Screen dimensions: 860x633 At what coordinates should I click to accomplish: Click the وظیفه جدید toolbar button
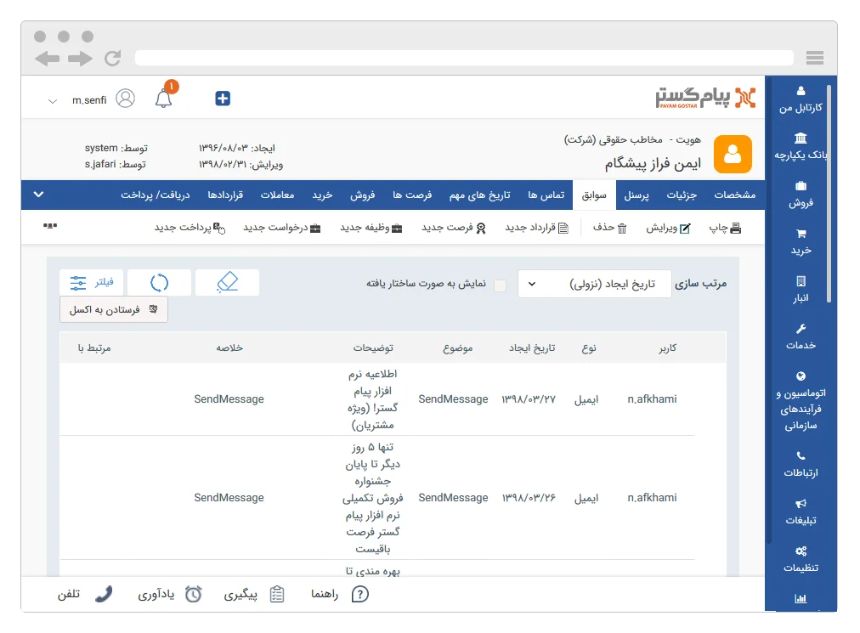[x=371, y=228]
